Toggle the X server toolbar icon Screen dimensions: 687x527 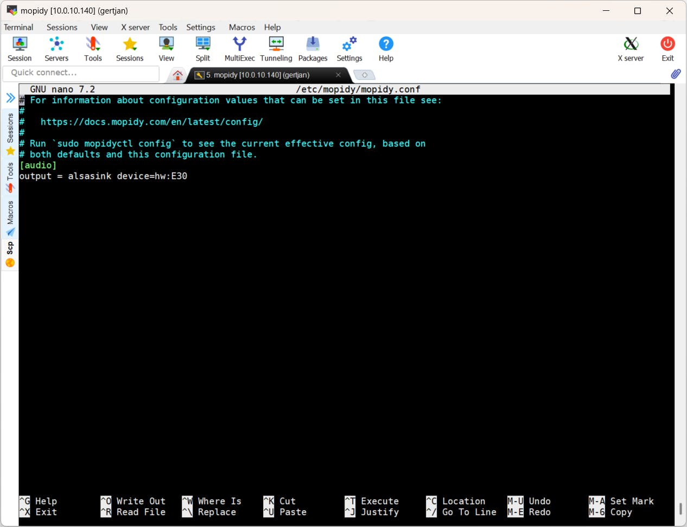click(631, 49)
